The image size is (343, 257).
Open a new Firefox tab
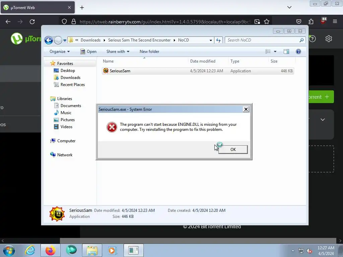click(82, 8)
